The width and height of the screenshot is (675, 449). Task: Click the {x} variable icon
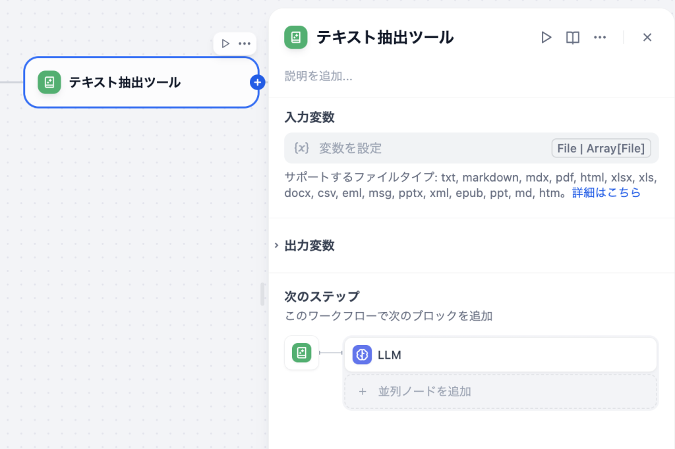pos(301,148)
